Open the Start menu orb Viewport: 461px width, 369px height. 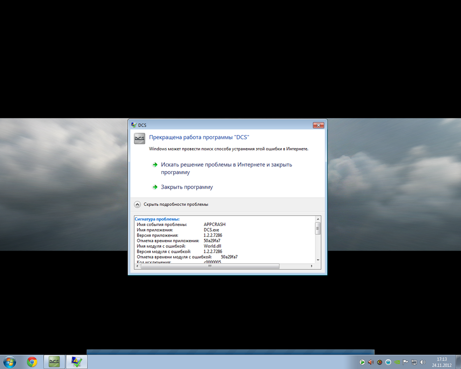[8, 362]
